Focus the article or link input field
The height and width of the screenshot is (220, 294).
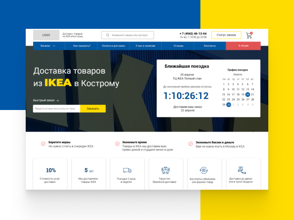click(x=57, y=109)
